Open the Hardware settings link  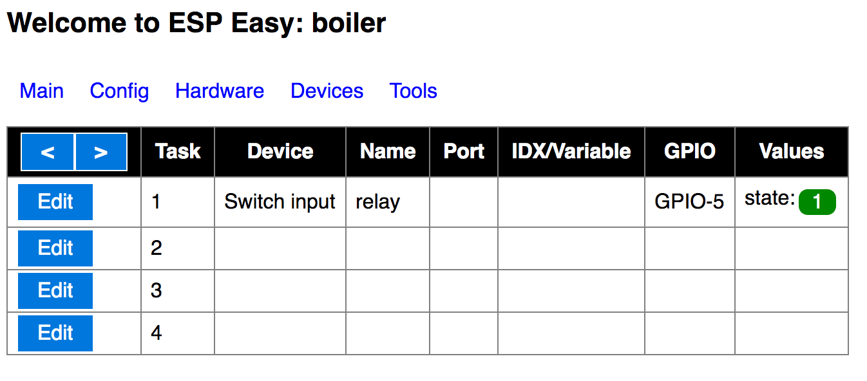[x=219, y=91]
